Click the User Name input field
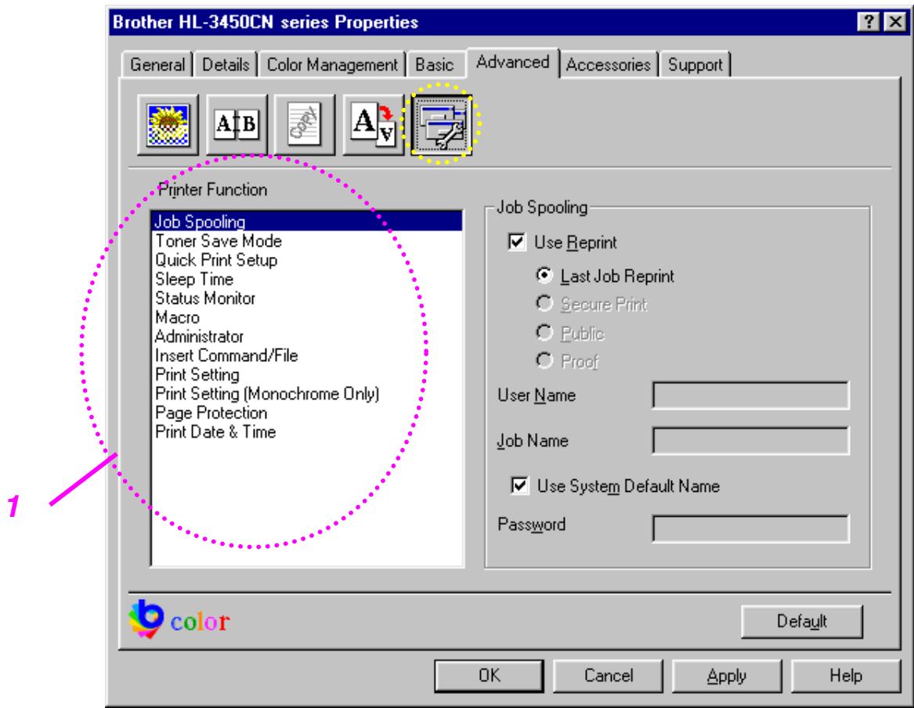 click(751, 396)
